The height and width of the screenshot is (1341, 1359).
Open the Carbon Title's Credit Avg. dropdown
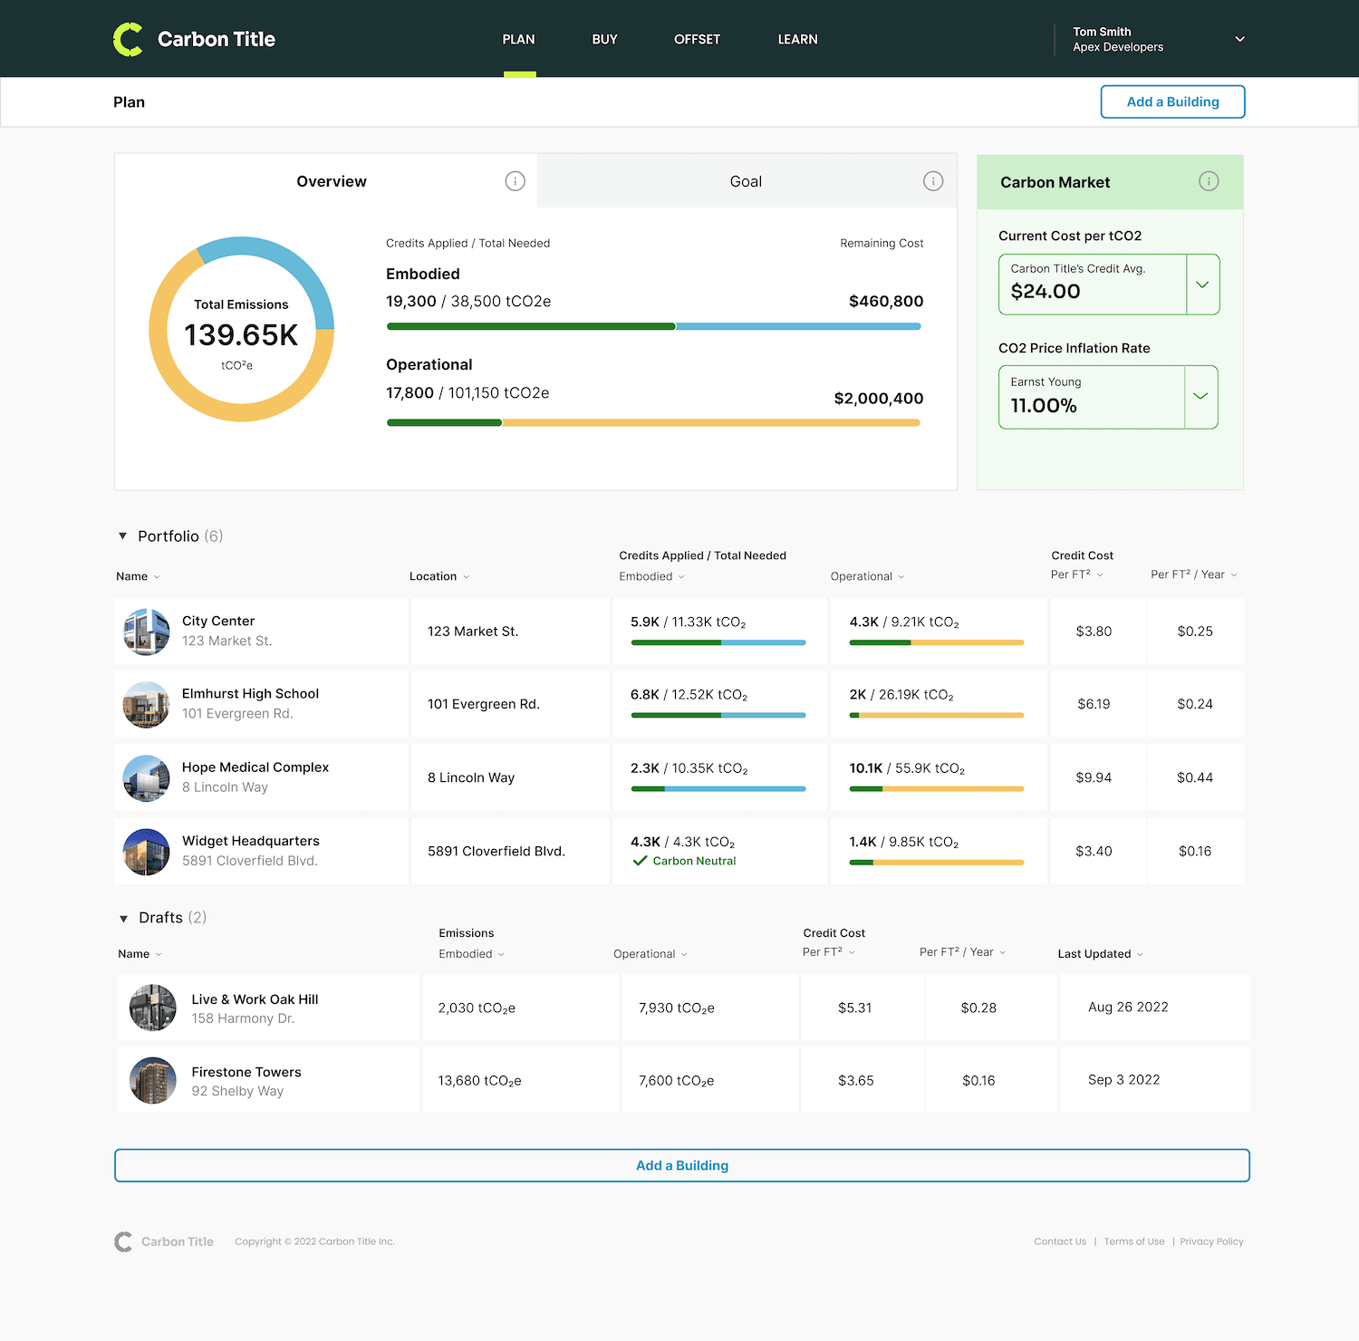(x=1202, y=285)
